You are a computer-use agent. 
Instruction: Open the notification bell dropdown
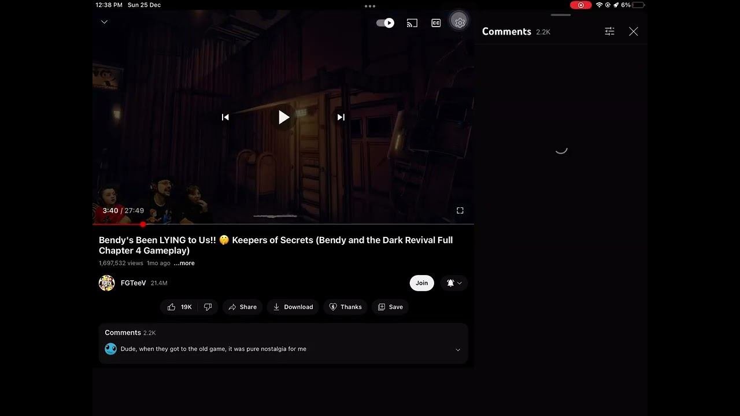(x=454, y=283)
